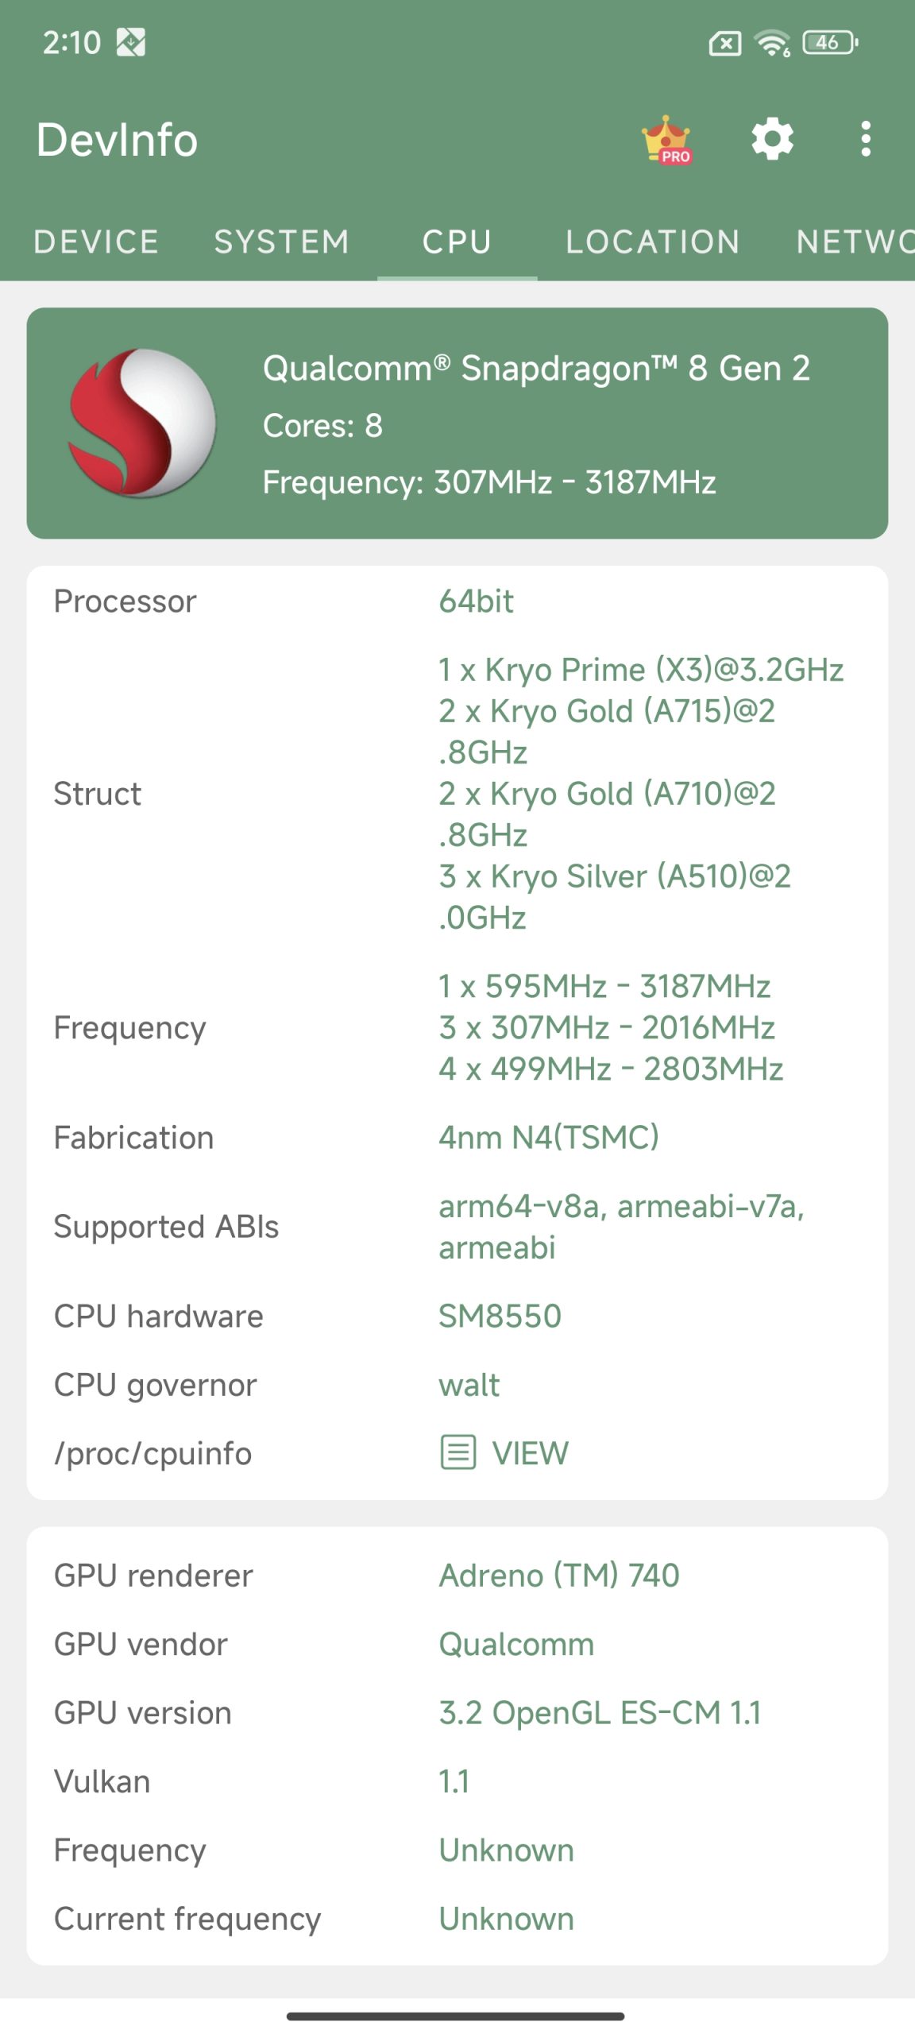
Task: Tap the document icon beside VIEW
Action: 458,1452
